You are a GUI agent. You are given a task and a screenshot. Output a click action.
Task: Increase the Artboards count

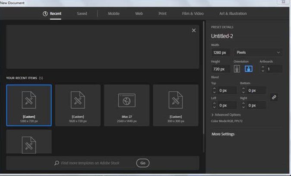pos(263,67)
